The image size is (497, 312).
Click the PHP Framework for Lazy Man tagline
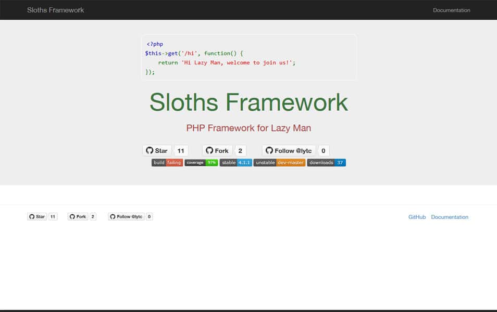pos(249,128)
